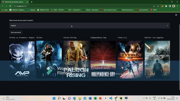180x101 pixels.
Task: Click the Titan A.E. poster
Action: coord(130,60)
